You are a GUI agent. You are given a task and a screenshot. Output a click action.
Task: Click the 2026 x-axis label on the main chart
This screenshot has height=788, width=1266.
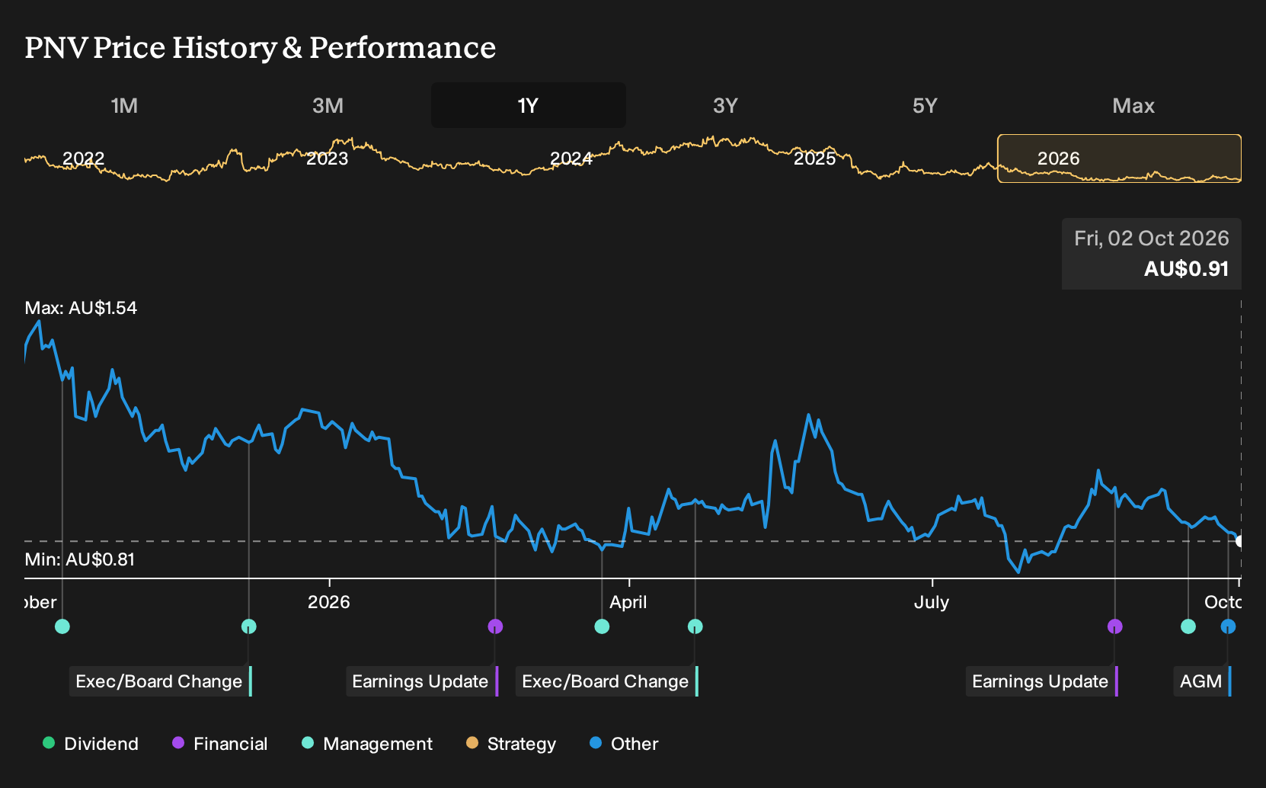(x=329, y=602)
